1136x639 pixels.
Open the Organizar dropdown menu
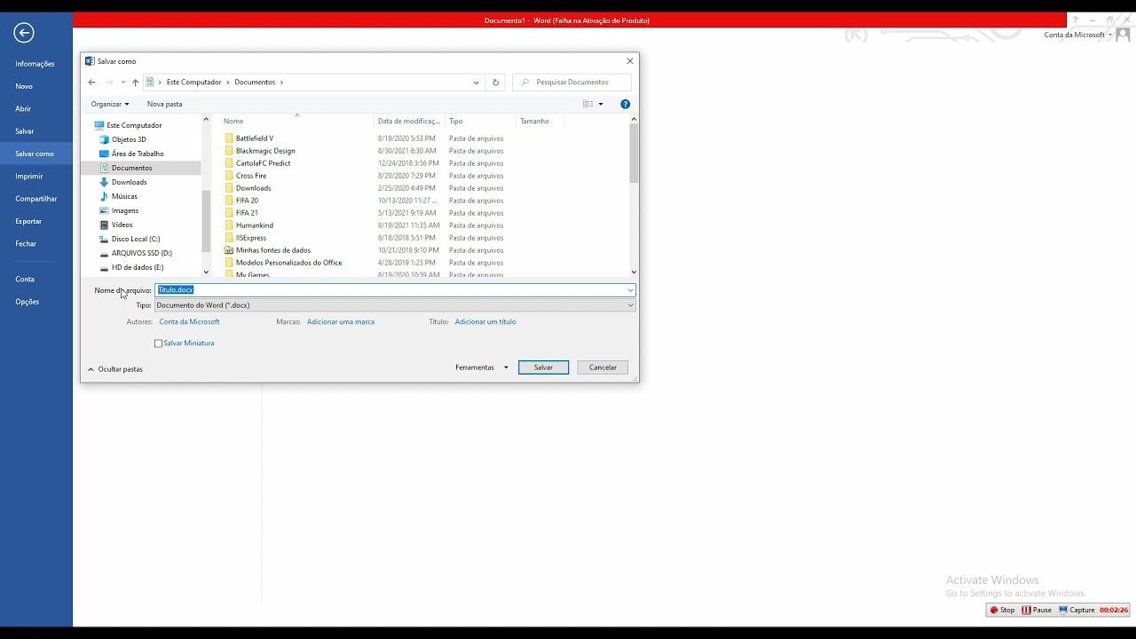(x=110, y=104)
